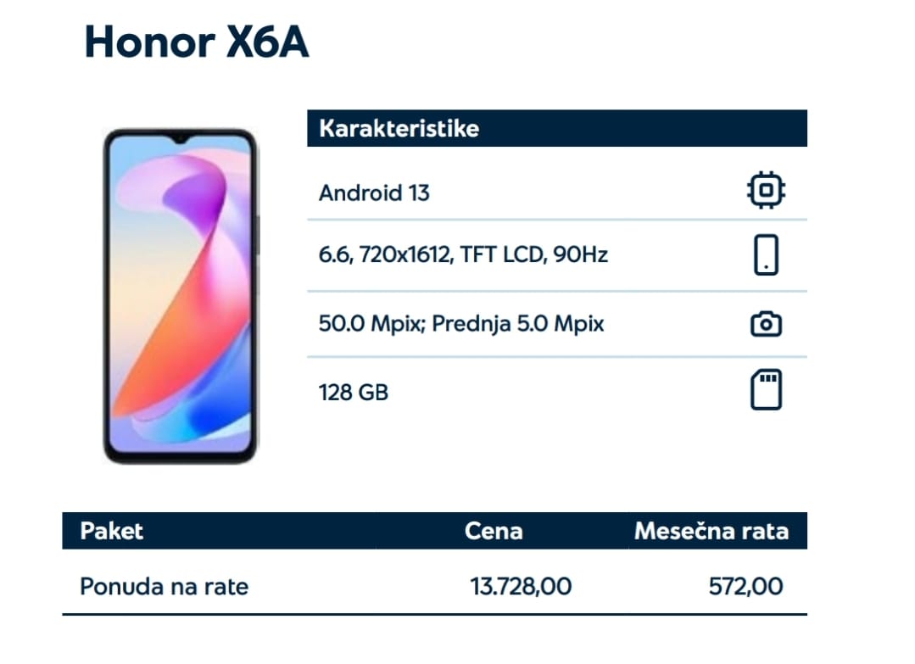Click the Honor X6A title
Screen dimensions: 915x664
coord(196,42)
